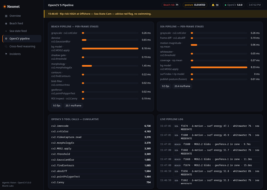Click the OpenCV 5 Pipeline page title
This screenshot has height=190, width=267.
point(61,5)
